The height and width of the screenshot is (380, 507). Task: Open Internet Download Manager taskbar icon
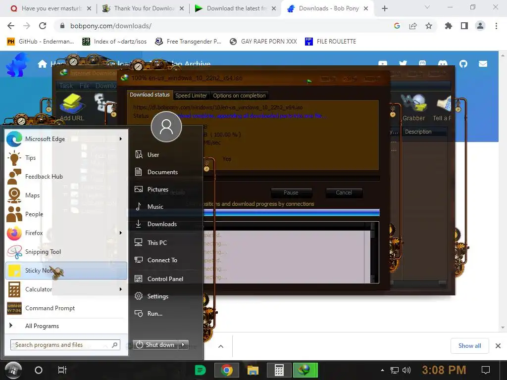[305, 370]
